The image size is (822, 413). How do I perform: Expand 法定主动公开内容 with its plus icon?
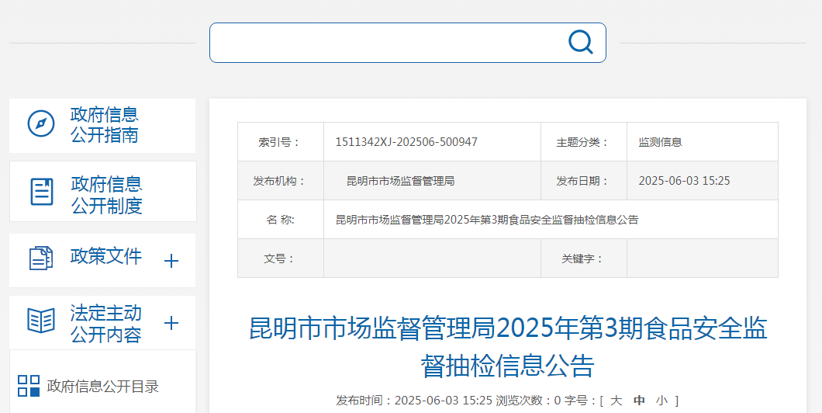point(171,323)
